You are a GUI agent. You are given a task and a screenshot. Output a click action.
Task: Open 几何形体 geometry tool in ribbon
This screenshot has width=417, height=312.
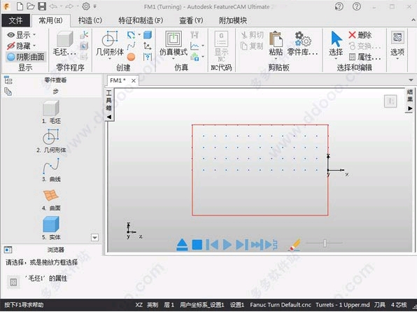coord(110,44)
